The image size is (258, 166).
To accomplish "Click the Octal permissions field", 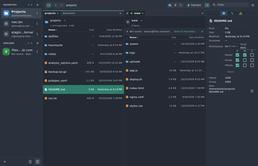I will click(248, 48).
